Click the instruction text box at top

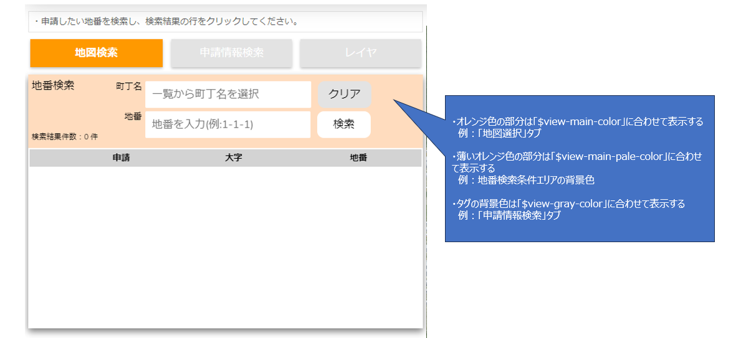[x=225, y=22]
